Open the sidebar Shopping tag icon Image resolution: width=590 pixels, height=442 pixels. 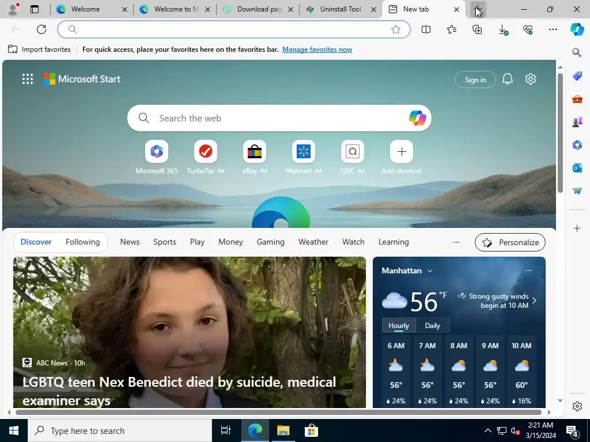pos(577,76)
